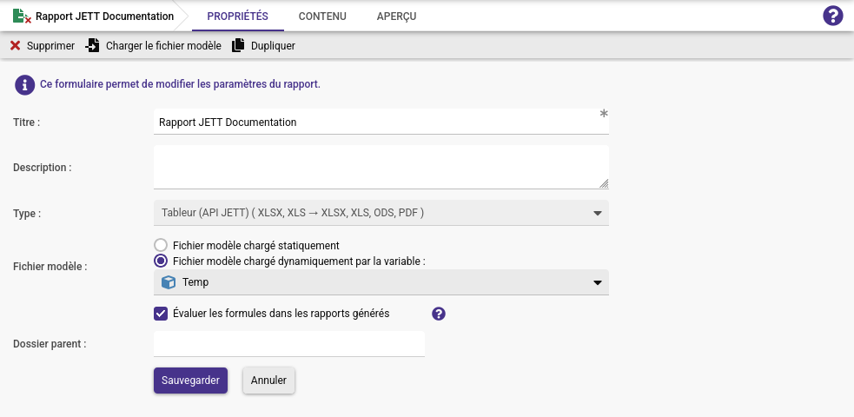This screenshot has height=417, width=854.
Task: Click the "Dossier parent :" label
Action: click(50, 344)
